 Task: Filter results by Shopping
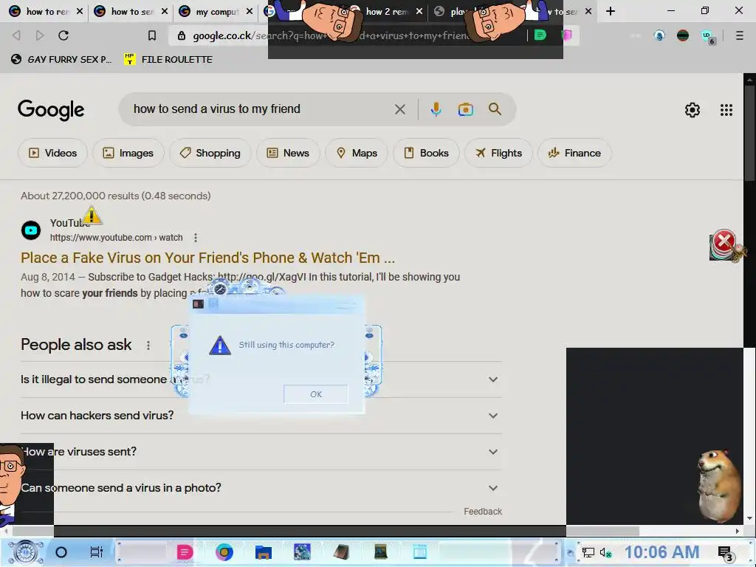(210, 153)
